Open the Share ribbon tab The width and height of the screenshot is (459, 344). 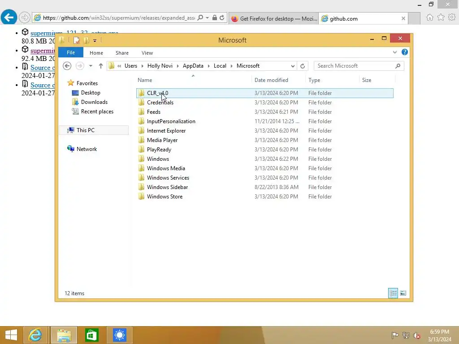tap(122, 53)
